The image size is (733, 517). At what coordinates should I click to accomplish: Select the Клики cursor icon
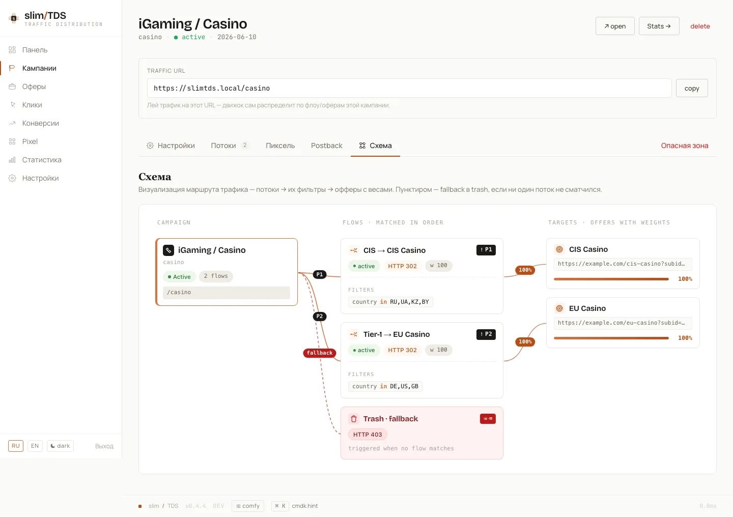coord(12,105)
